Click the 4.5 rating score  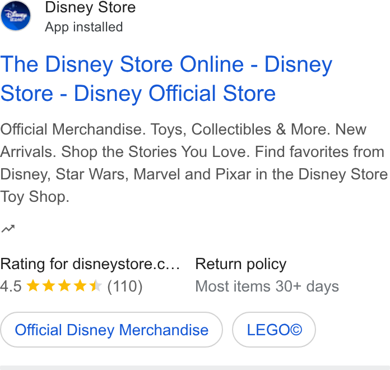pos(11,286)
